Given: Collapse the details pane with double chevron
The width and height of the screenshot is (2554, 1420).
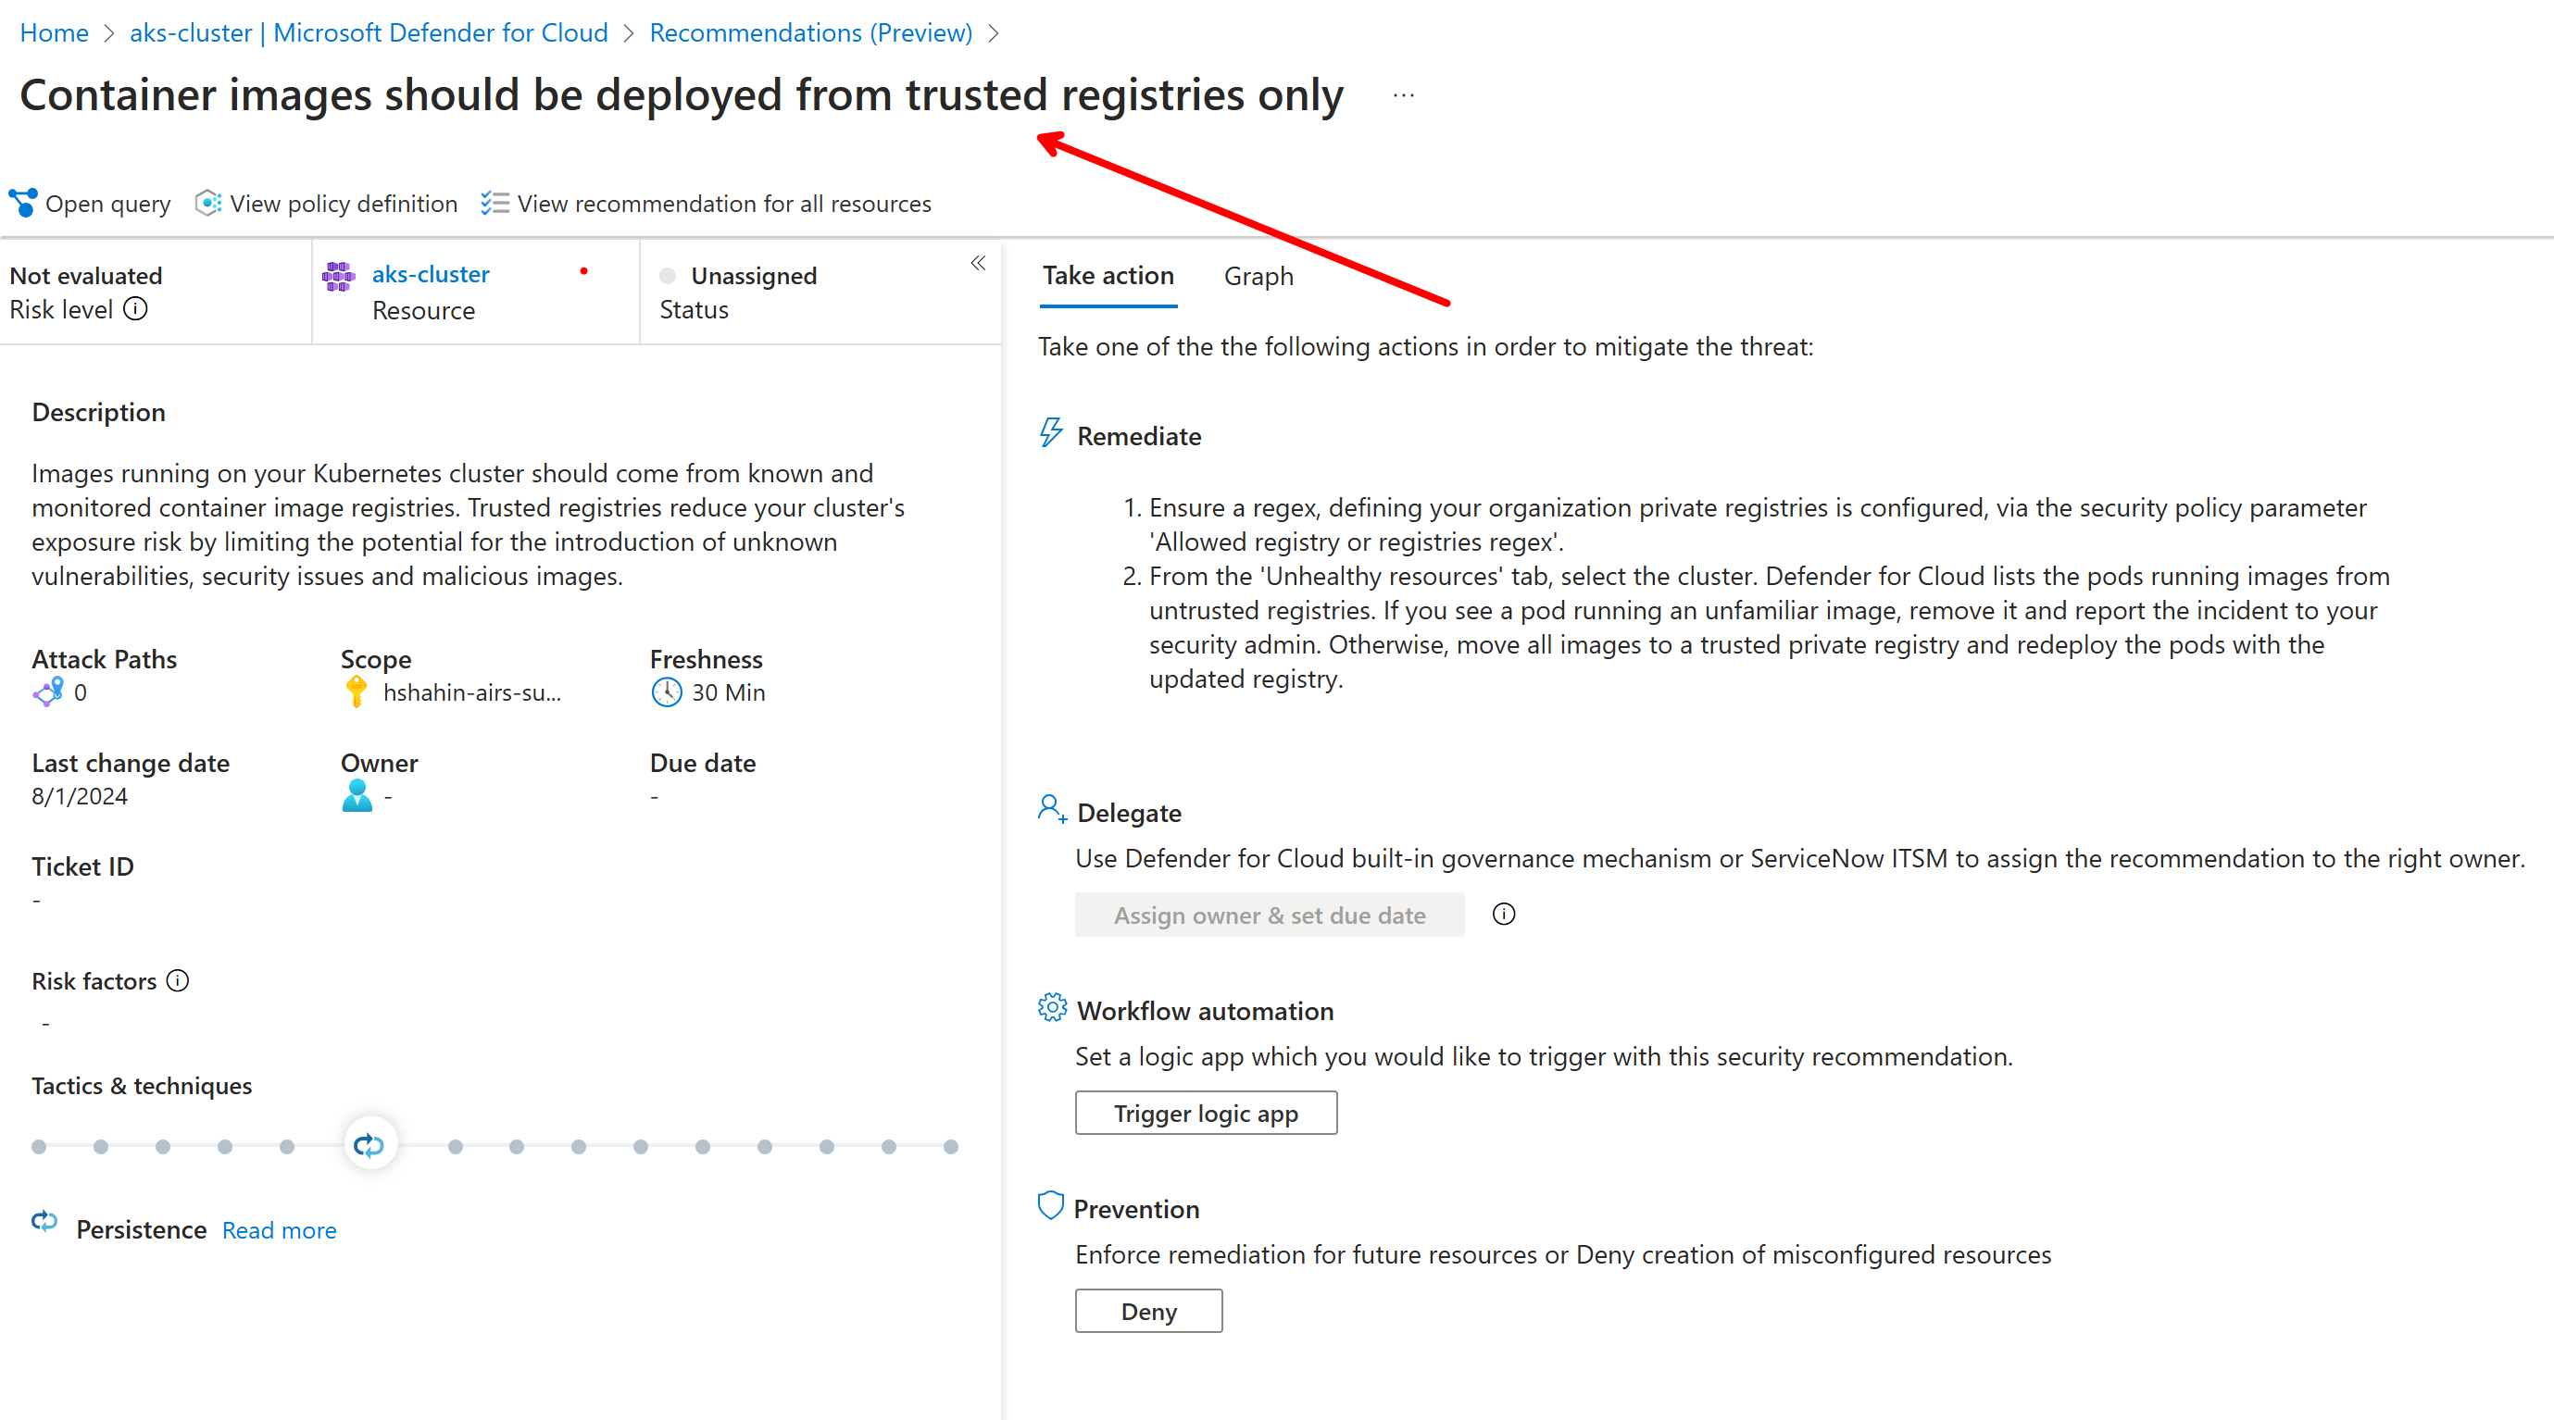Looking at the screenshot, I should tap(978, 263).
